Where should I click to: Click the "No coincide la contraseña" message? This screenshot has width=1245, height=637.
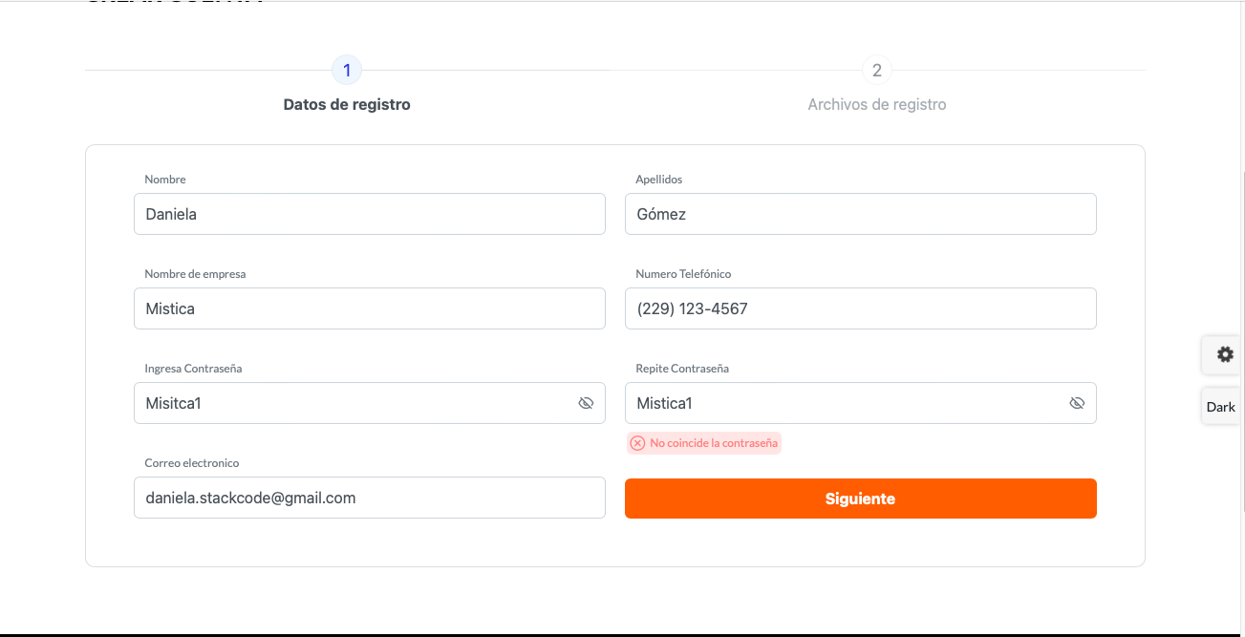coord(714,443)
